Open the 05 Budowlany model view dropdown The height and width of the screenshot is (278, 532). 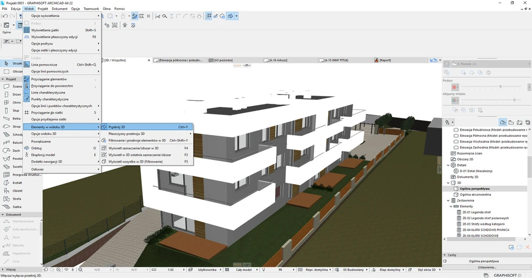click(x=352, y=270)
